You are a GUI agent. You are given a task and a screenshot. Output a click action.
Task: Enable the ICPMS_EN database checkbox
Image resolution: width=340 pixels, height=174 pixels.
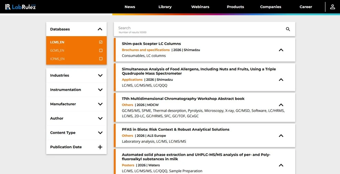click(101, 59)
